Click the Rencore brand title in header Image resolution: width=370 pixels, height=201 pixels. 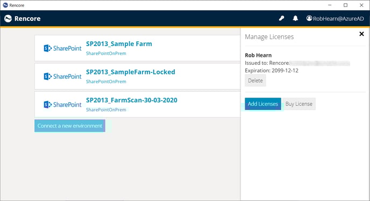click(27, 19)
